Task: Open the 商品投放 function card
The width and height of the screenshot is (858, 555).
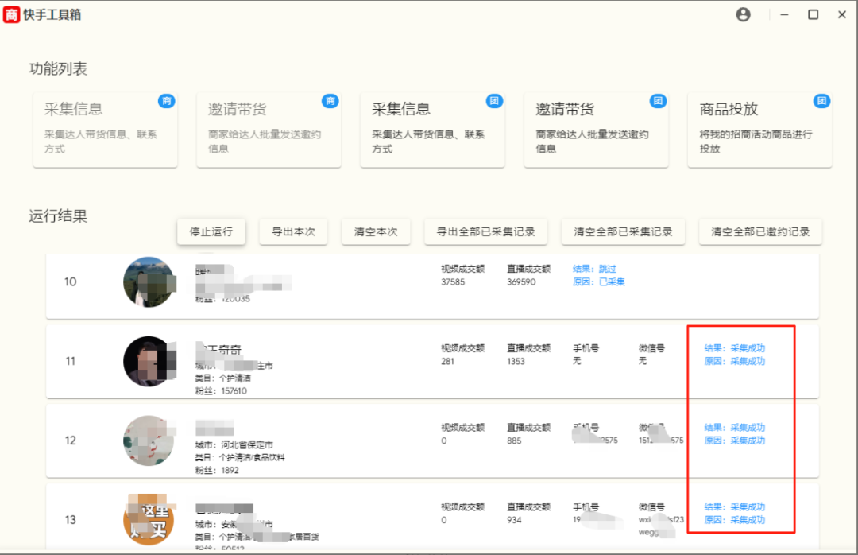Action: point(759,131)
